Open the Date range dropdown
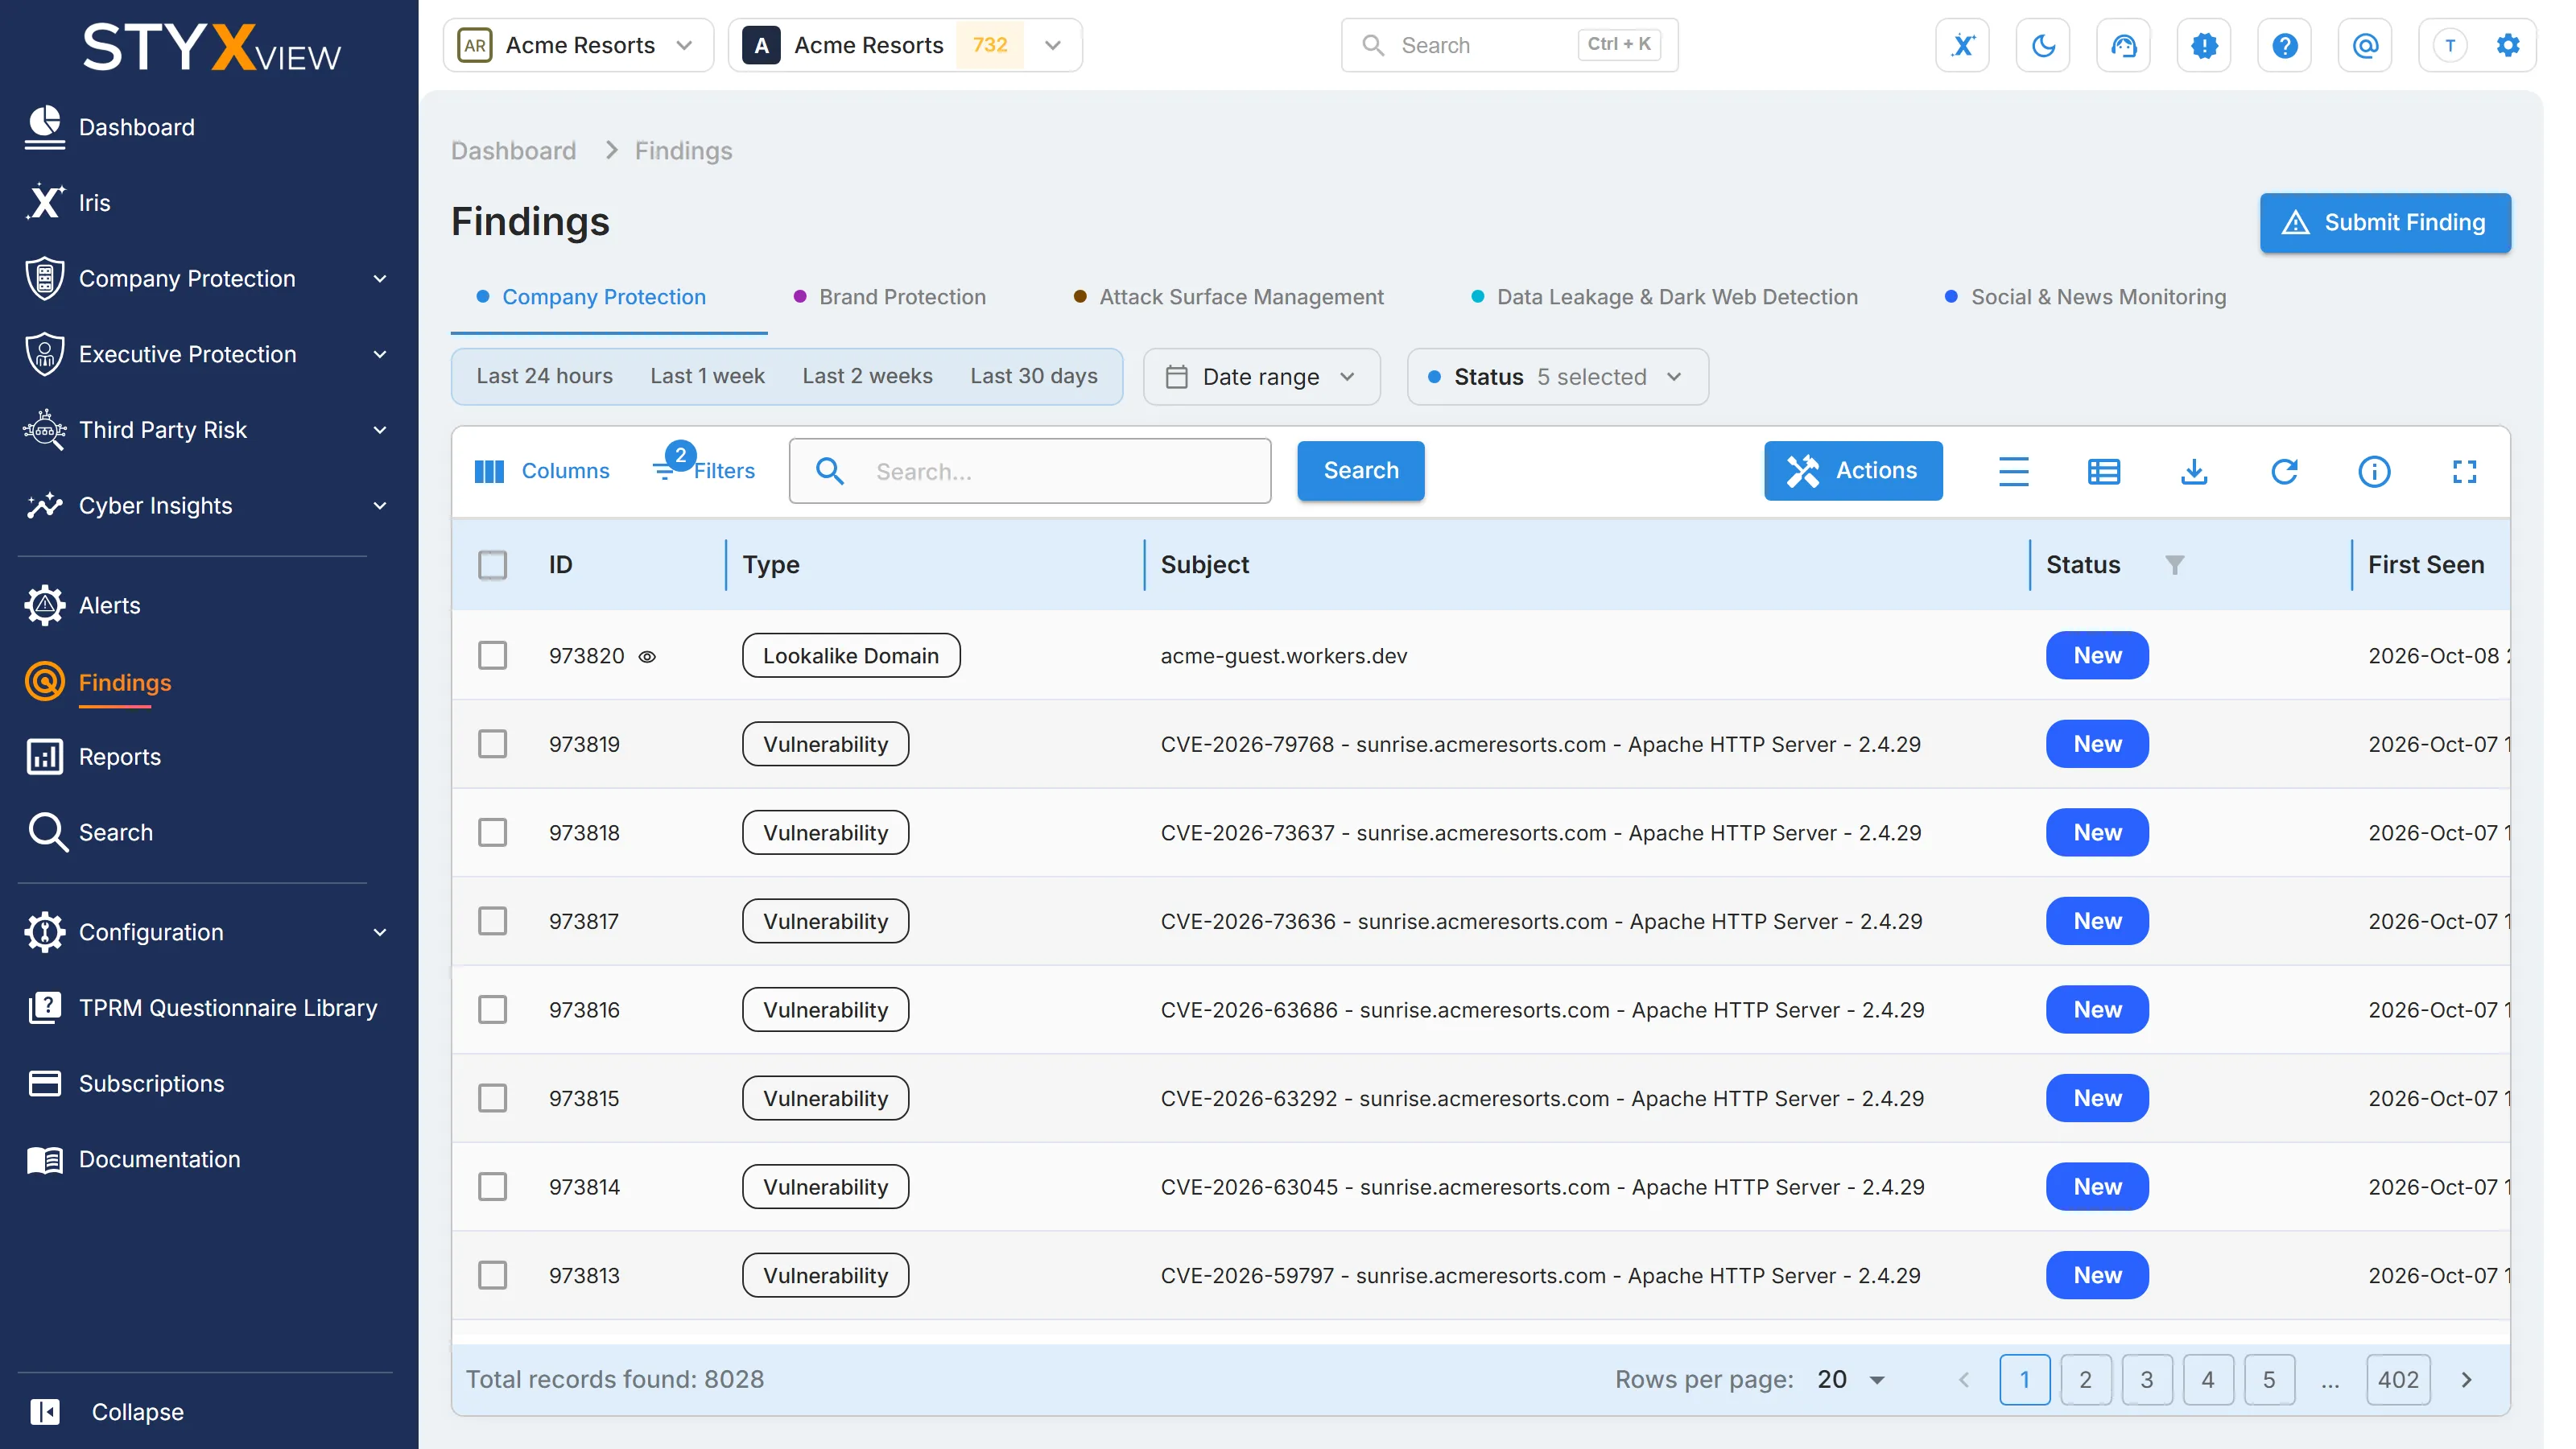The width and height of the screenshot is (2576, 1449). [1261, 377]
